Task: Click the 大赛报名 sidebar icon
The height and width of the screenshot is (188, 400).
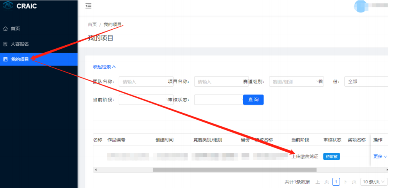Action: [x=5, y=44]
